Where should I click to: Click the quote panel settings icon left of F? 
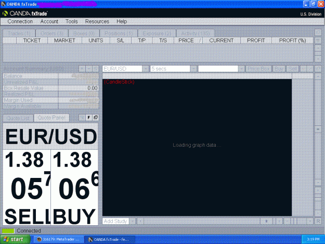(82, 118)
